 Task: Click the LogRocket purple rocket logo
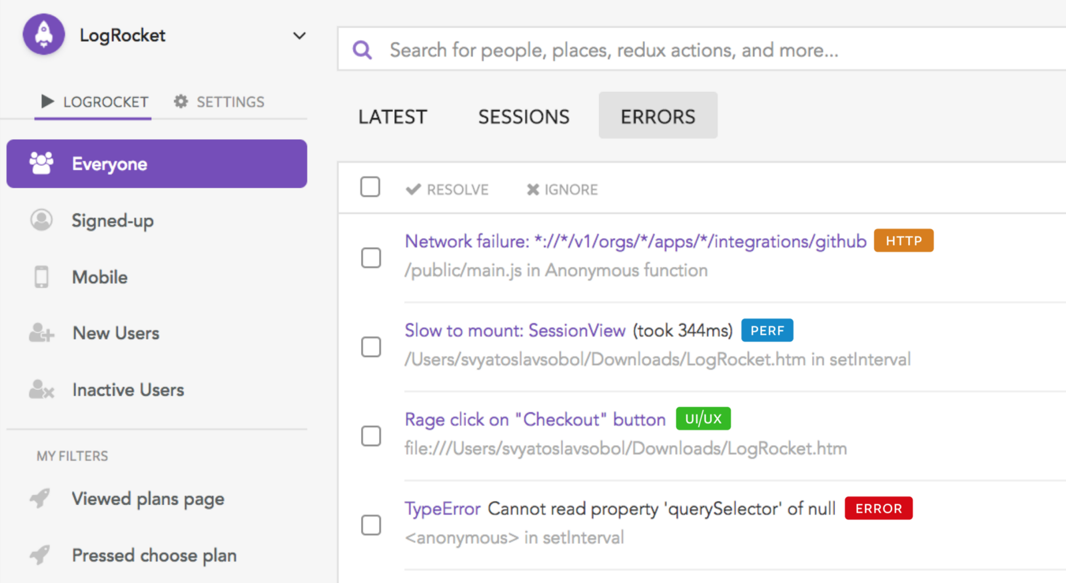pos(44,35)
